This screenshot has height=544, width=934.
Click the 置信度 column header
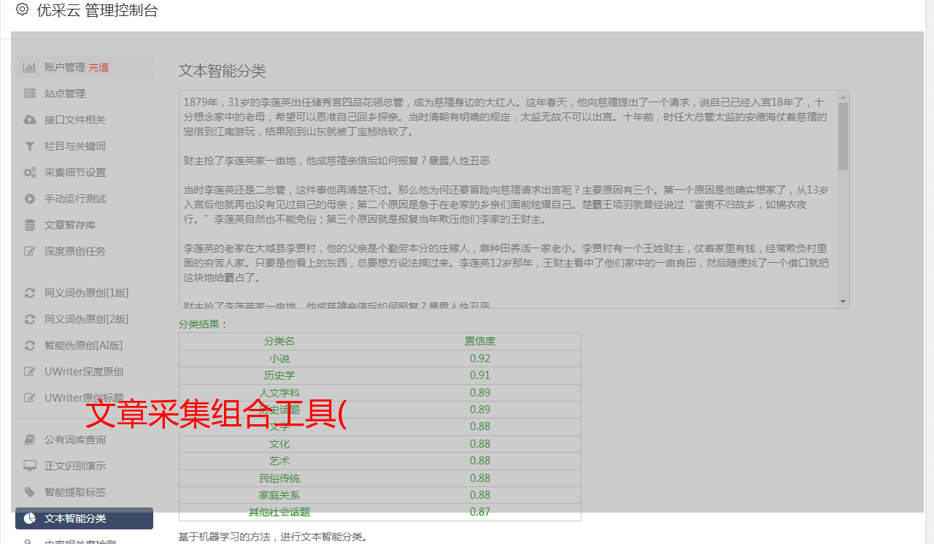pyautogui.click(x=480, y=341)
